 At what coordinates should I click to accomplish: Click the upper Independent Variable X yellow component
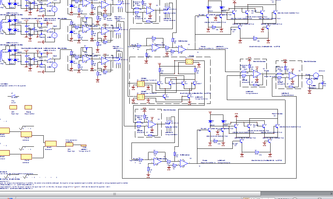click(x=140, y=84)
